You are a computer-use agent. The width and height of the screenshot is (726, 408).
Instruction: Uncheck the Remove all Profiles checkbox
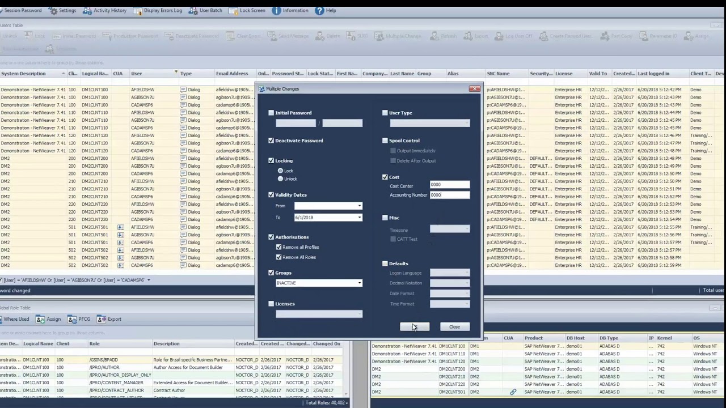pos(278,247)
